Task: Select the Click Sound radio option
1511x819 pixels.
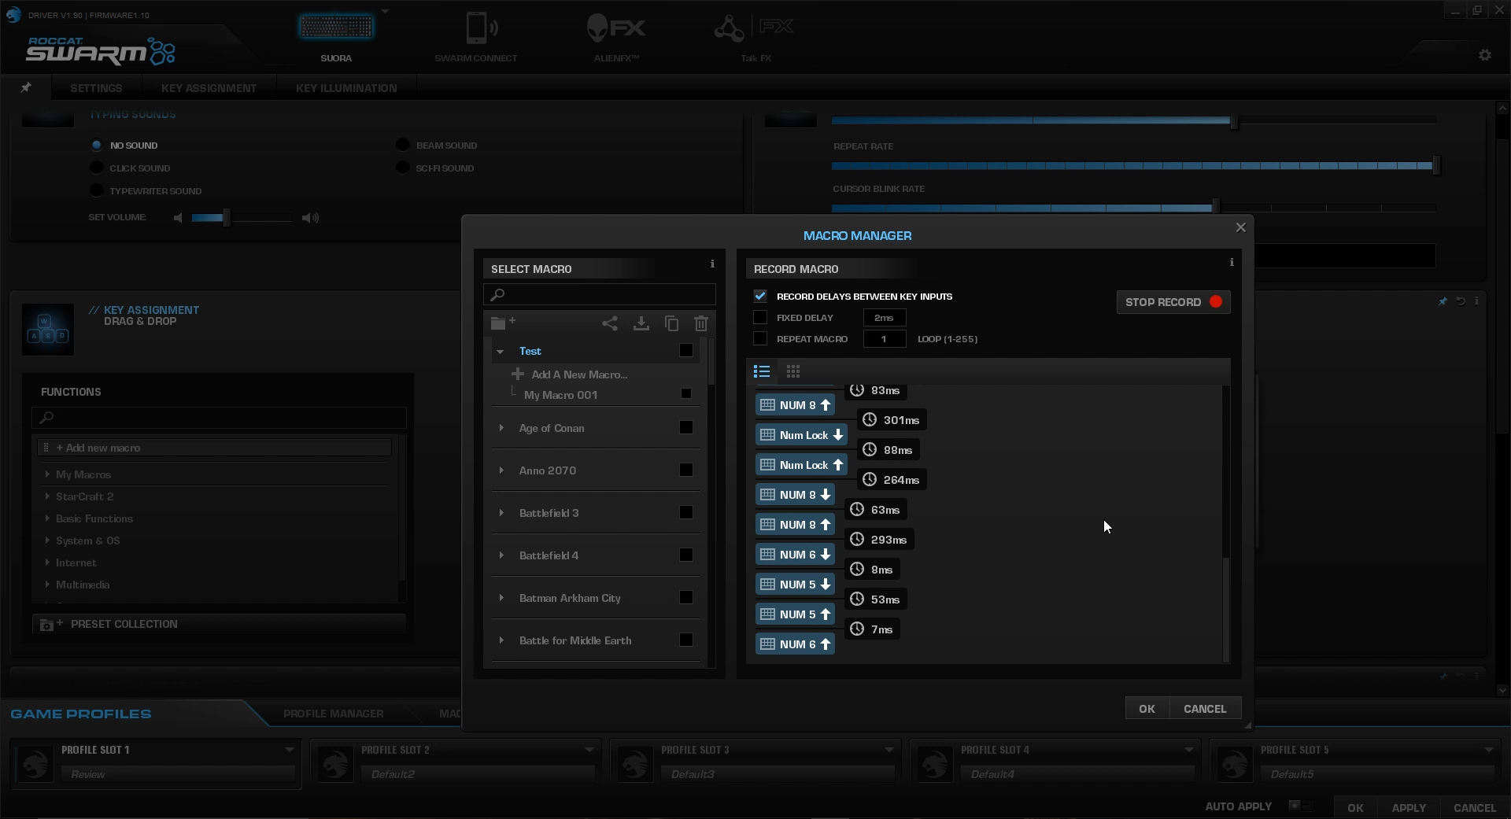Action: pyautogui.click(x=97, y=168)
